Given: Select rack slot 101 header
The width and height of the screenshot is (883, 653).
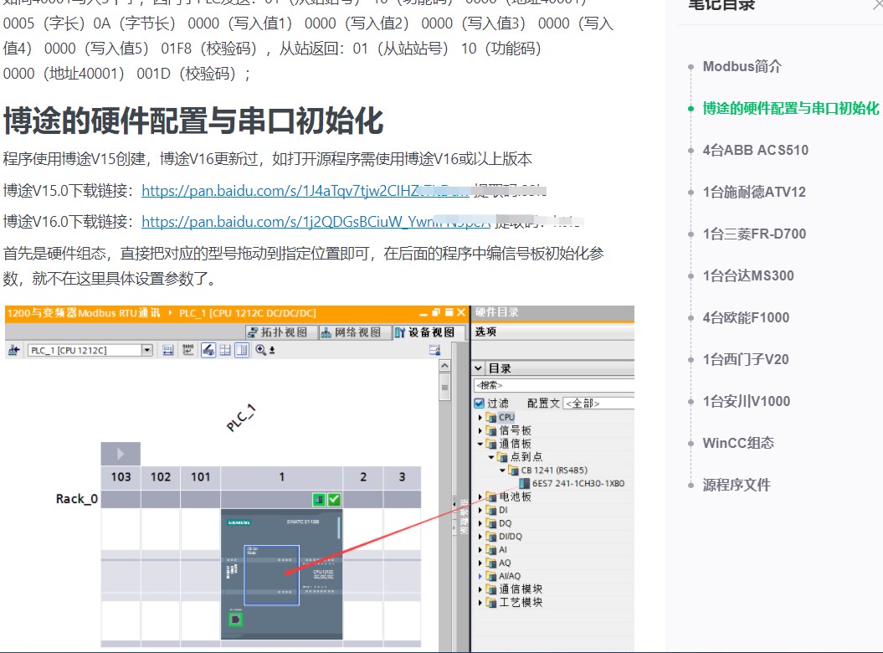Looking at the screenshot, I should tap(201, 477).
